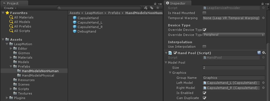Expand the Plugins folder arrow
The image size is (270, 101).
click(x=7, y=98)
